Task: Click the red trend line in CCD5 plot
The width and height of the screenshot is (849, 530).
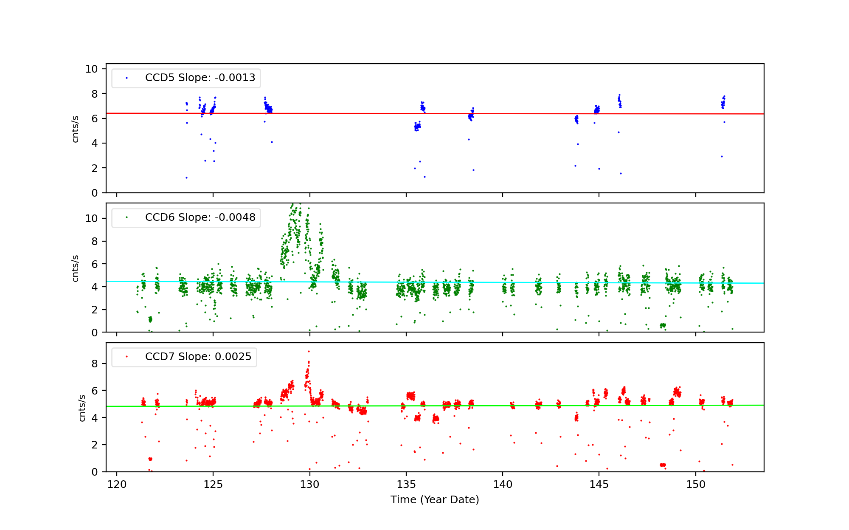Action: [340, 113]
